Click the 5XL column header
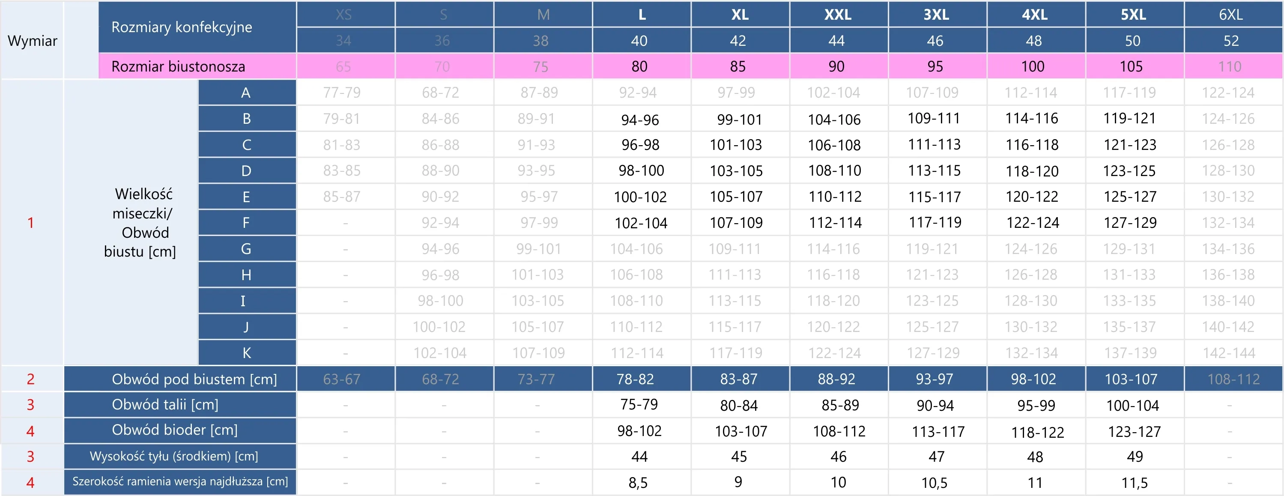The width and height of the screenshot is (1284, 496). (x=1134, y=15)
